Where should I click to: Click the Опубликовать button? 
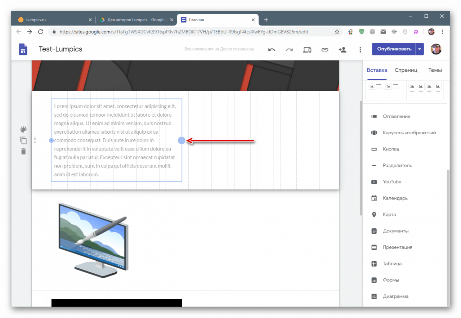point(394,49)
